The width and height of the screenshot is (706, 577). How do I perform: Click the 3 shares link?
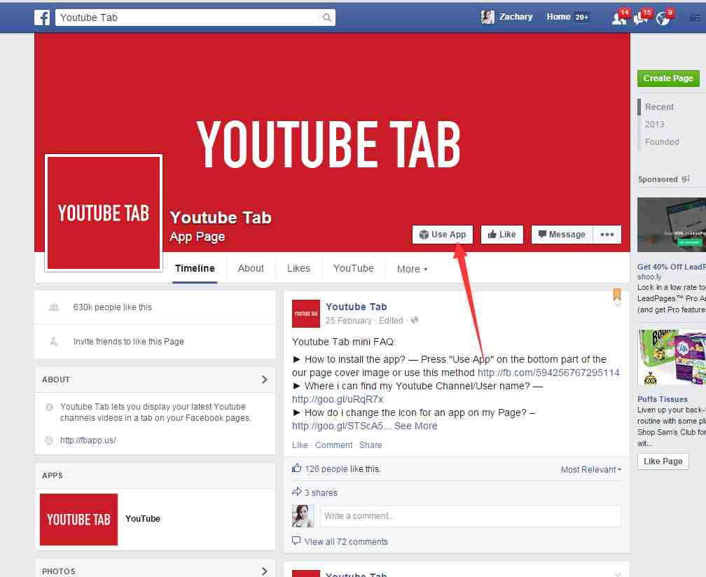point(321,493)
